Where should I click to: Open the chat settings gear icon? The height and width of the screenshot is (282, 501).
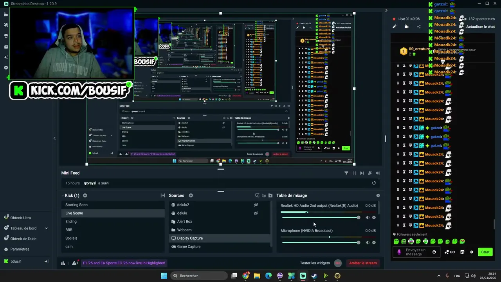tap(472, 252)
